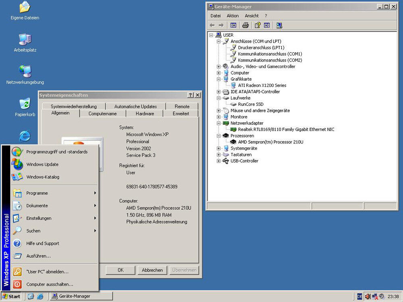
Task: Open the Aktion menu in Geräte-Manager
Action: 233,16
